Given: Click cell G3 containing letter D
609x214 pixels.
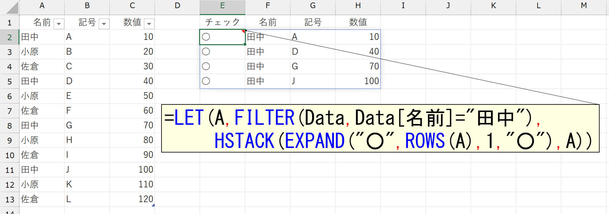Looking at the screenshot, I should click(x=313, y=52).
